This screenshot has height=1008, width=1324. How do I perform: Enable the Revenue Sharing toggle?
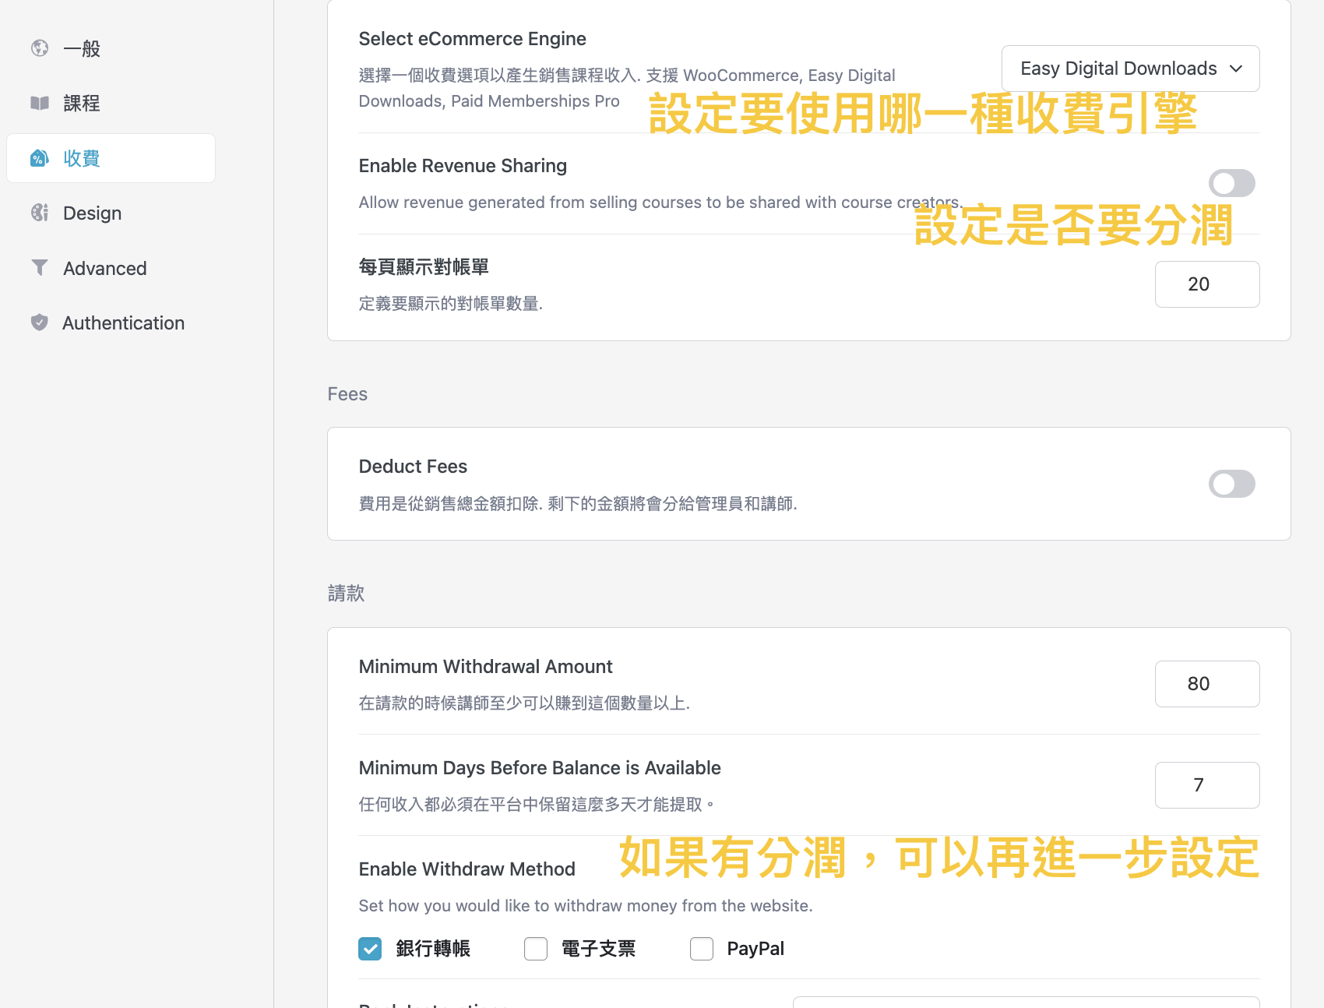[x=1231, y=183]
